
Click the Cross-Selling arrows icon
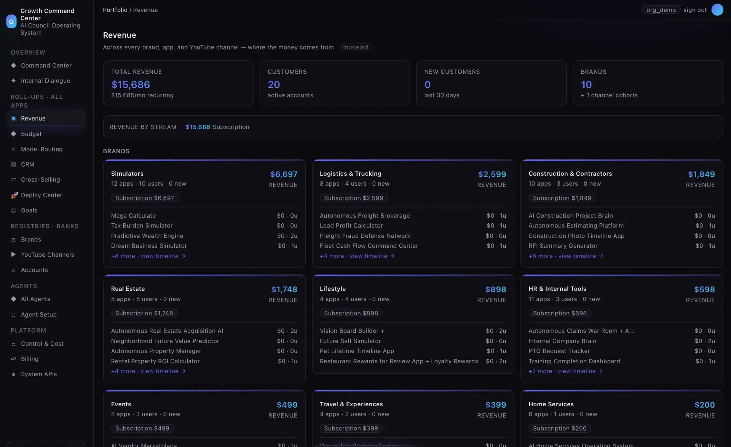click(x=14, y=180)
